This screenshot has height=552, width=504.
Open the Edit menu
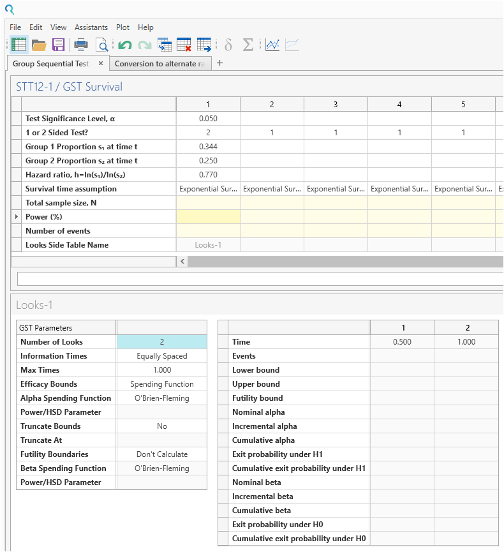36,27
